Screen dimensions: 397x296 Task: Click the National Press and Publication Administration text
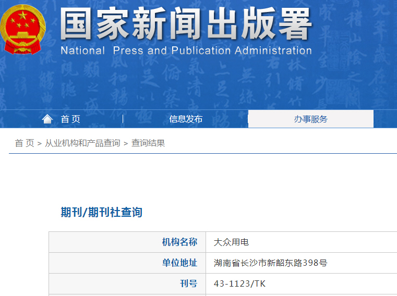[186, 51]
